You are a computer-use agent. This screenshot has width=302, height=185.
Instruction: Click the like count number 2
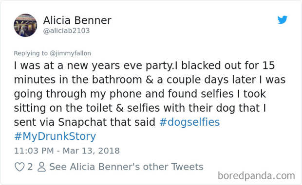point(30,167)
